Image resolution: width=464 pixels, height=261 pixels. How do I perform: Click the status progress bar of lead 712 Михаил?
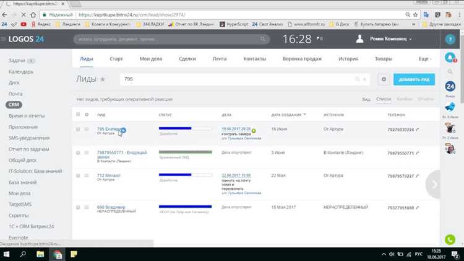[x=185, y=175]
